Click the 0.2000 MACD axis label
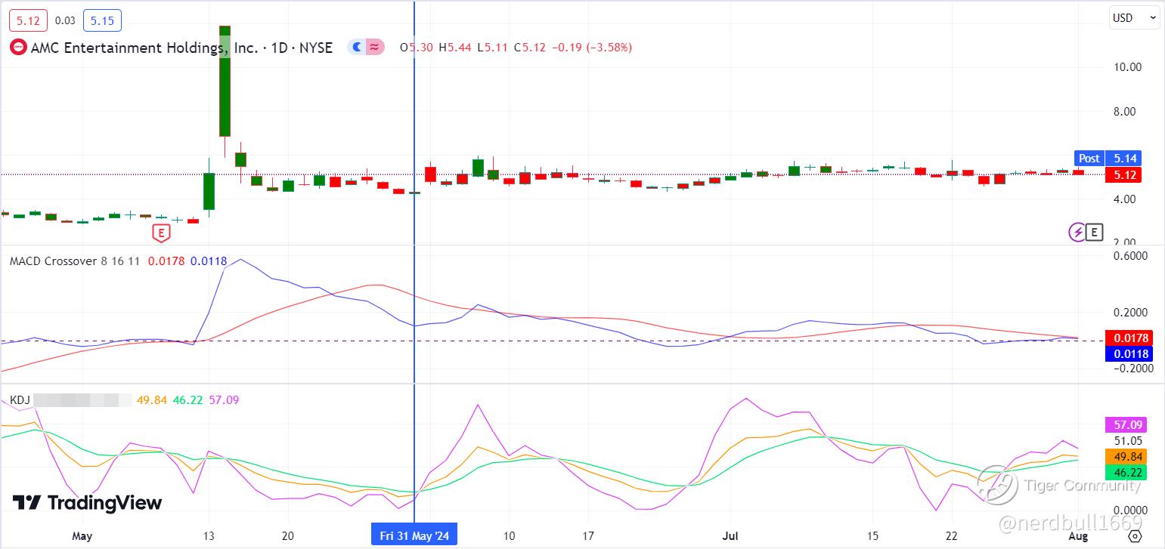This screenshot has width=1165, height=549. [x=1131, y=313]
